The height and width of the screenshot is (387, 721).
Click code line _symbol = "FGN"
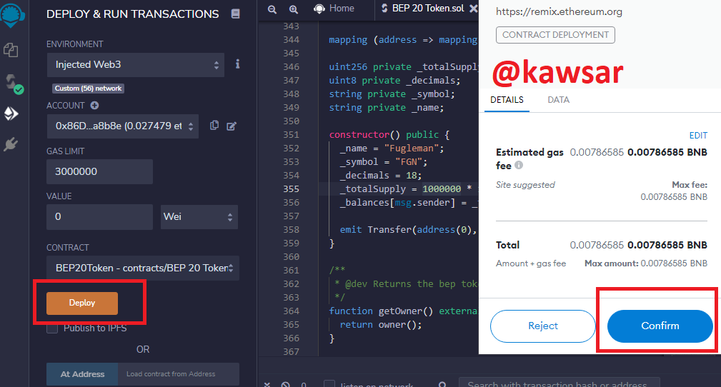click(x=384, y=162)
